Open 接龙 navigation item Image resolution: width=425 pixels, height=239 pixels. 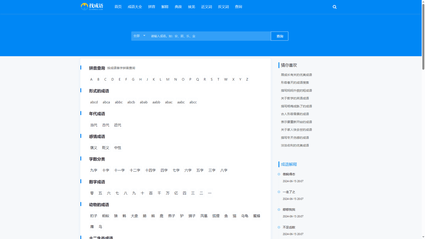coord(192,7)
